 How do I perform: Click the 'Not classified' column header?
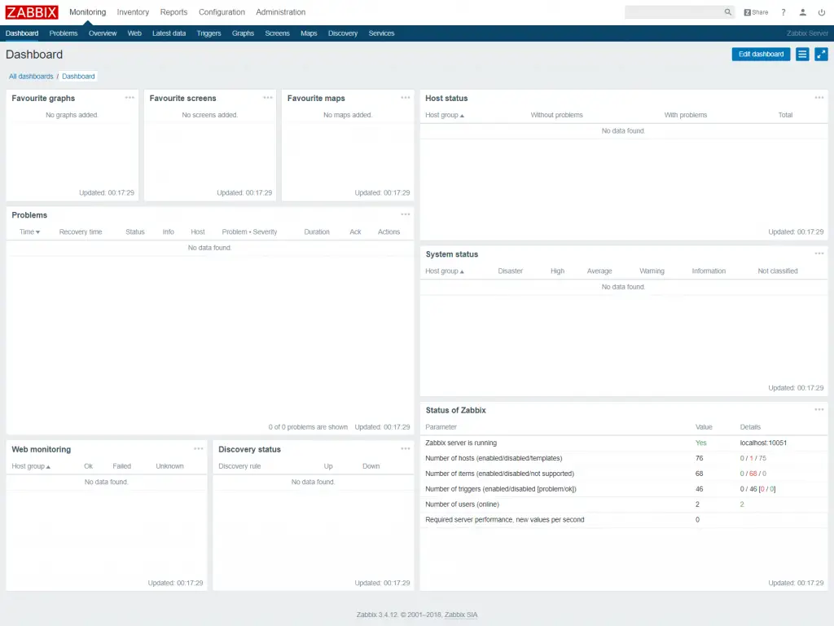click(778, 271)
